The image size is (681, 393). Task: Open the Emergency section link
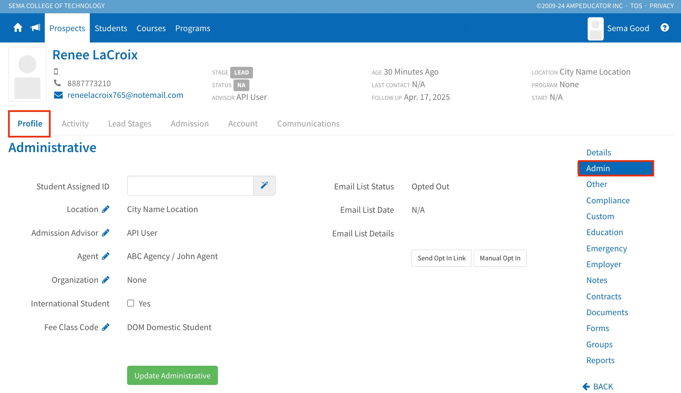coord(606,248)
